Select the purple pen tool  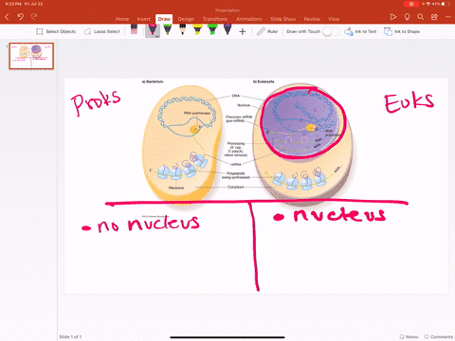[x=227, y=30]
